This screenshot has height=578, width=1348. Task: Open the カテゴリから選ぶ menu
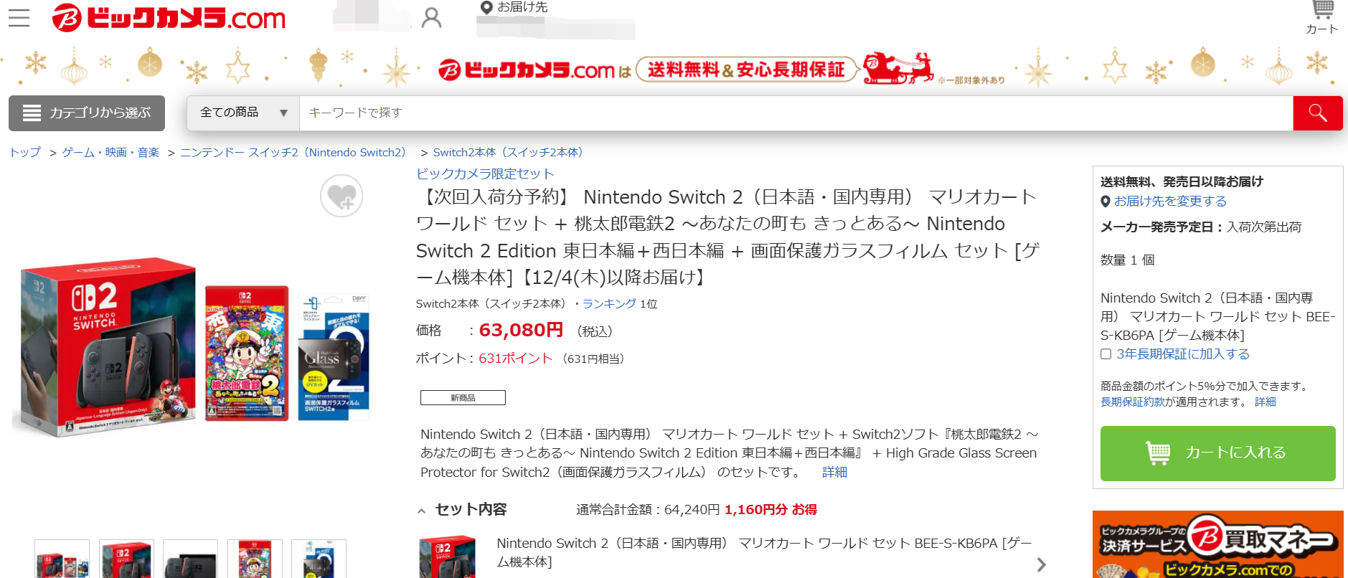pyautogui.click(x=87, y=113)
